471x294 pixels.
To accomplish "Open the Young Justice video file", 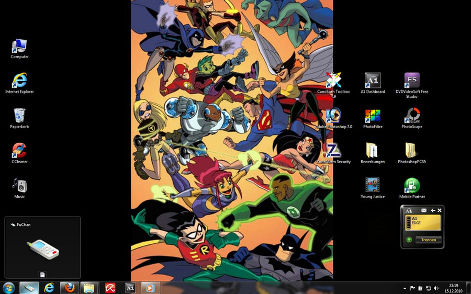I will pos(373,188).
